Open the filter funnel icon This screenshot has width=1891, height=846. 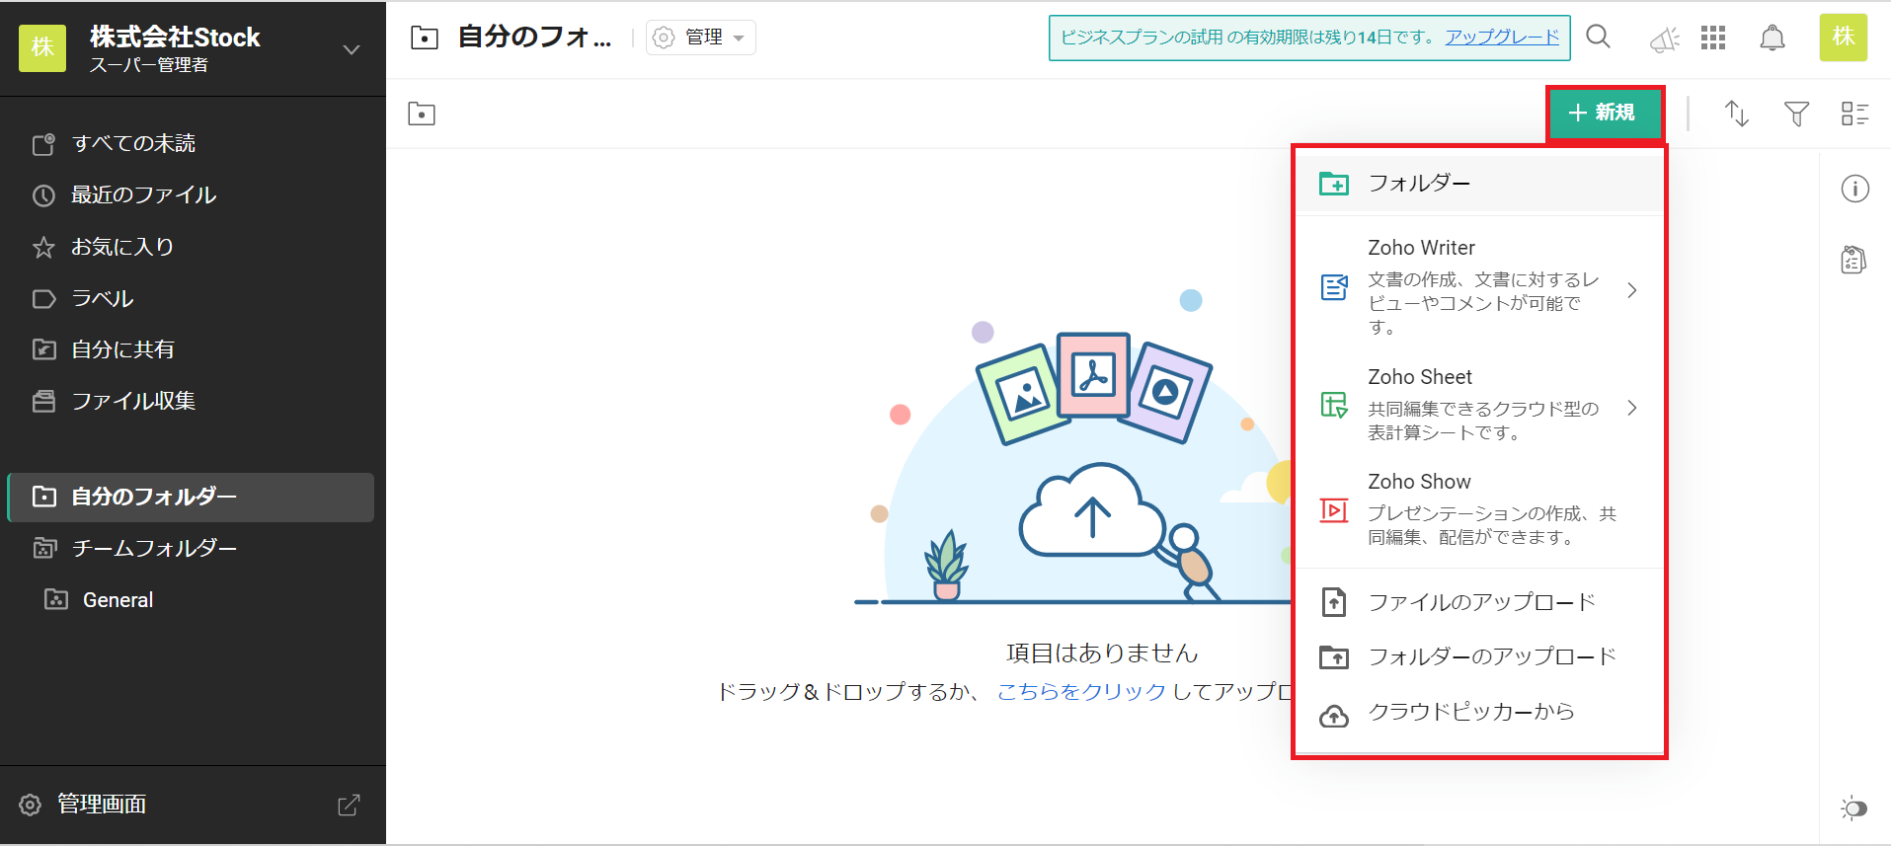coord(1796,114)
